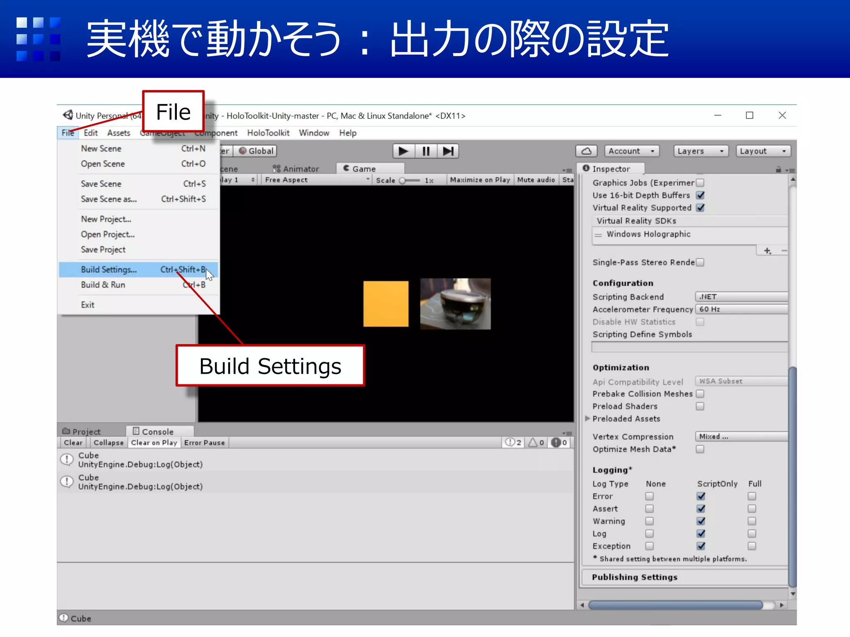Open the HoloToolkit menu
Screen dimensions: 850x637
click(268, 133)
